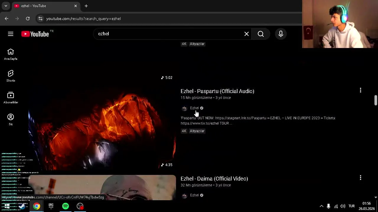Viewport: 378px width, 212px height.
Task: Click the 5:02 duration label
Action: [167, 78]
